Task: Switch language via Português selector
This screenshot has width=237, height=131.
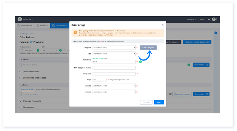Action: click(x=192, y=19)
